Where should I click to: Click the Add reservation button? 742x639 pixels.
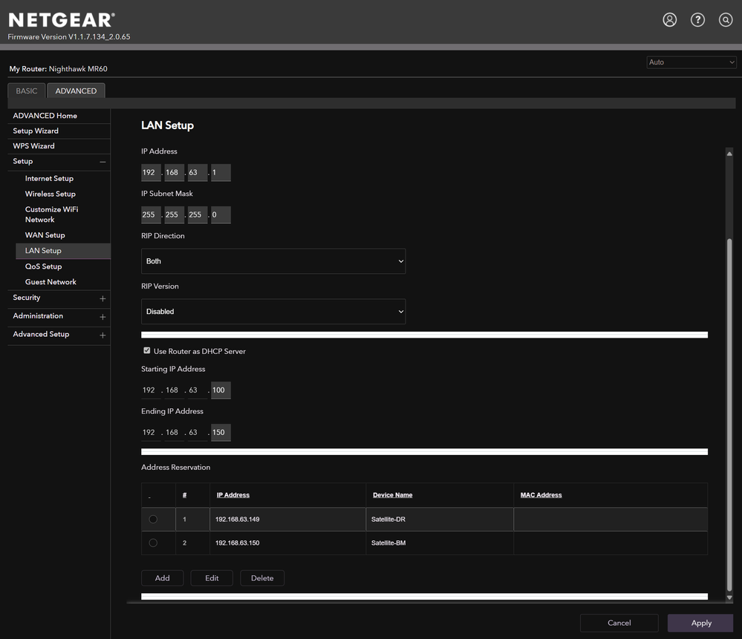click(162, 578)
